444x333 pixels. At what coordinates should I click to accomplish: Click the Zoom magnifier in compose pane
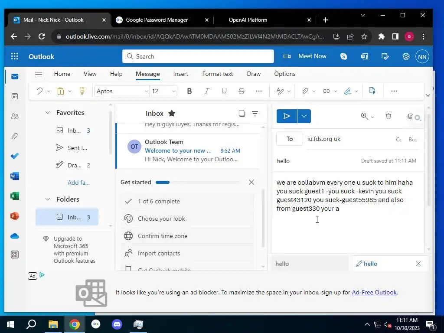click(x=364, y=116)
